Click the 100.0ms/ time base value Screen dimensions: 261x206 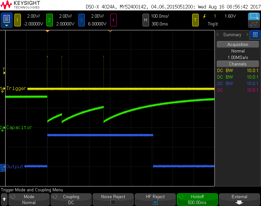tap(160, 16)
